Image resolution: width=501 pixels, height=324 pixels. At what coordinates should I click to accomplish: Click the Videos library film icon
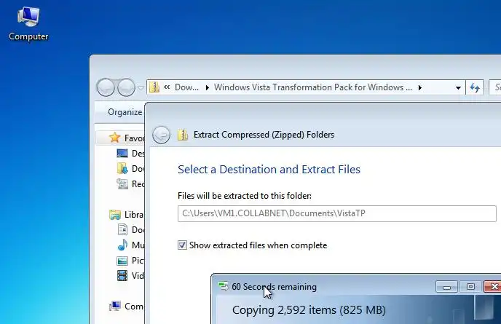tap(122, 275)
